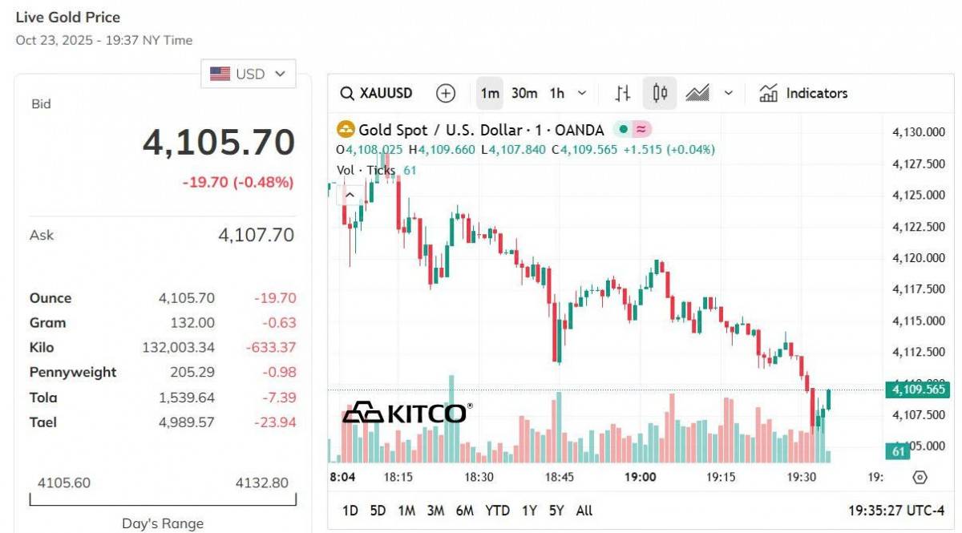The height and width of the screenshot is (533, 962).
Task: Open the Indicators panel
Action: click(803, 93)
